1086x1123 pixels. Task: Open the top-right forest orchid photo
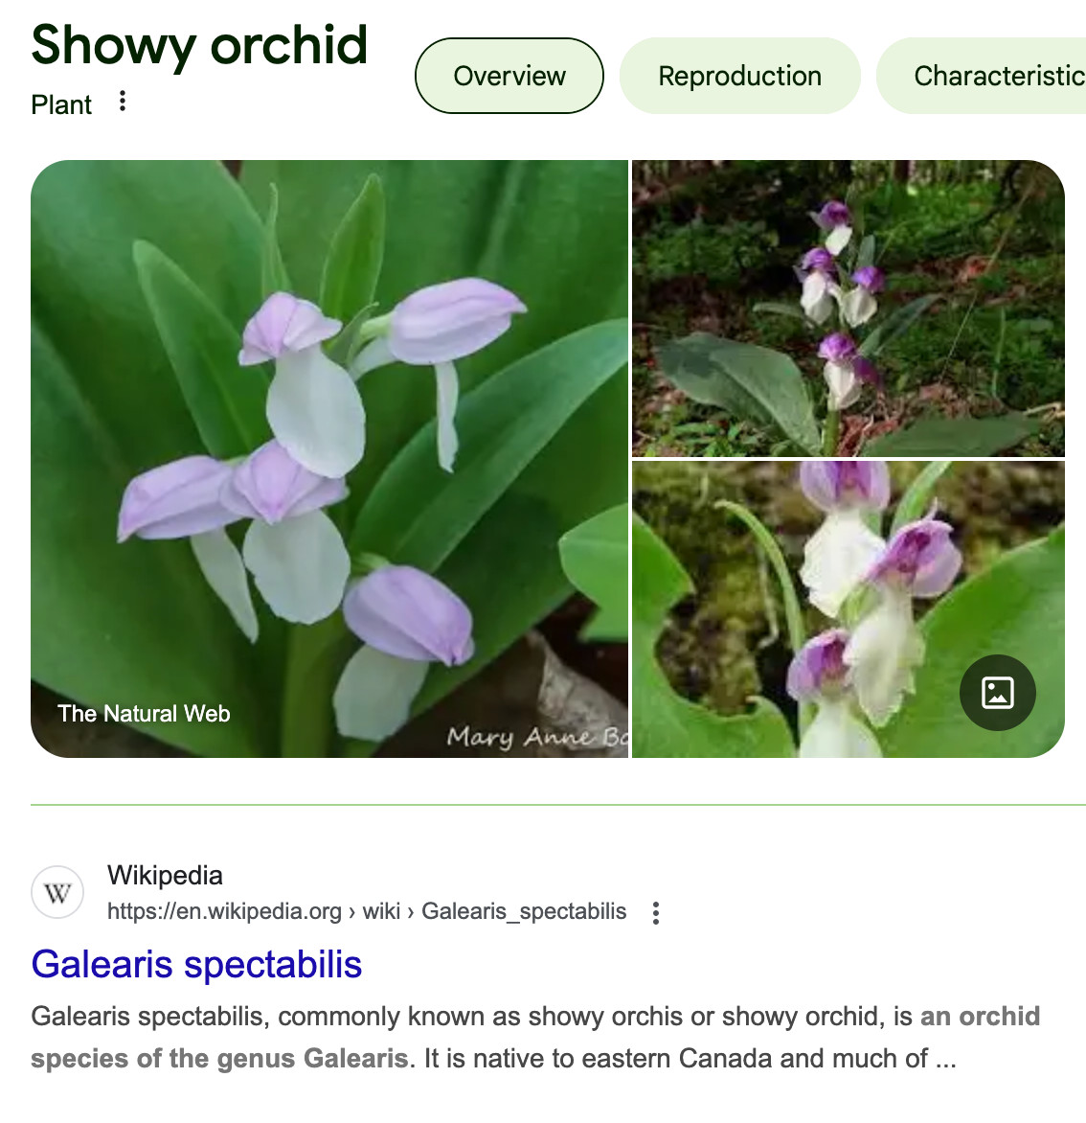[848, 308]
